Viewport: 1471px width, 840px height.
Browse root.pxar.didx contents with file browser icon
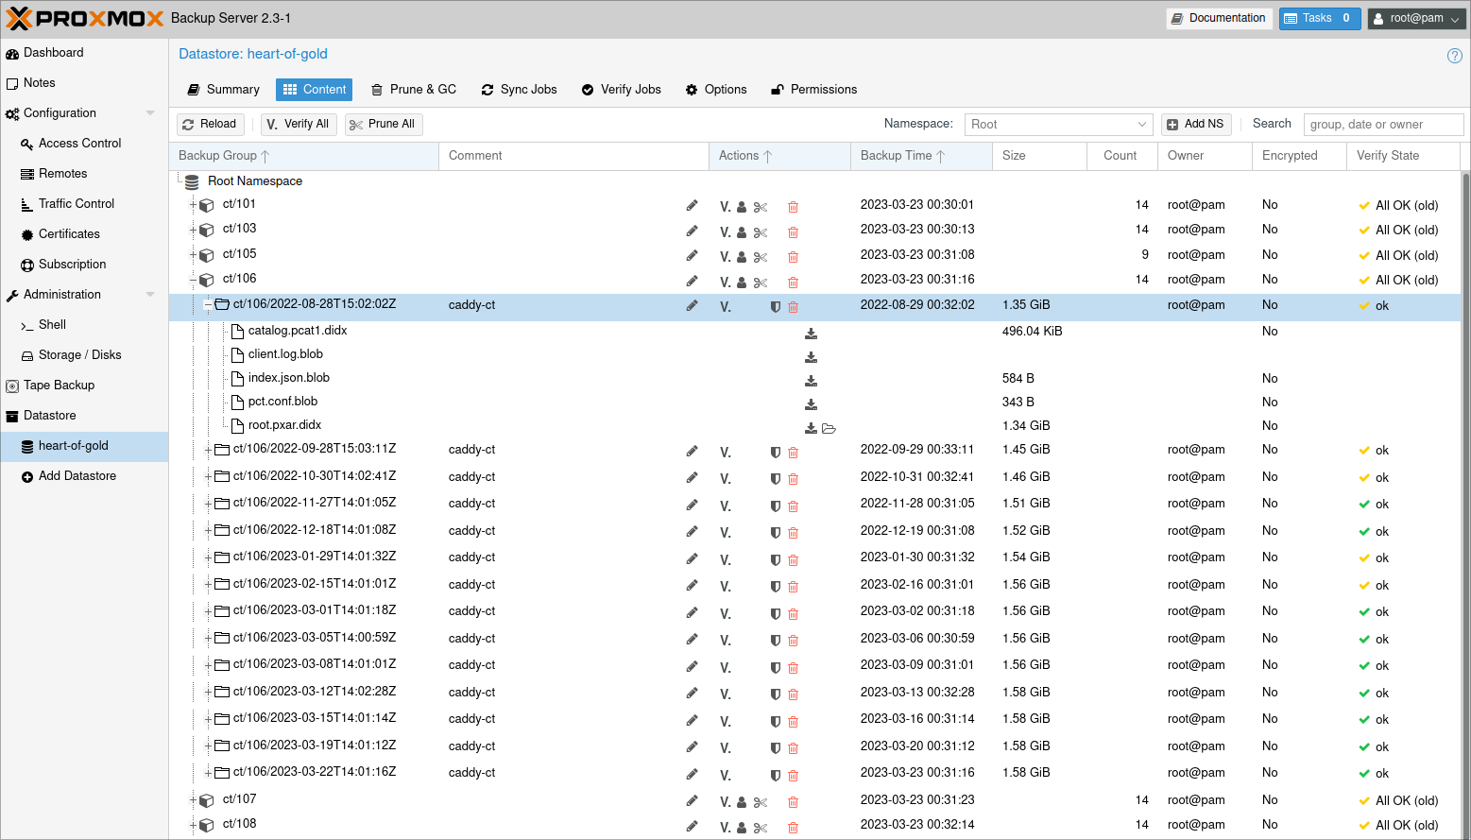[x=829, y=428]
